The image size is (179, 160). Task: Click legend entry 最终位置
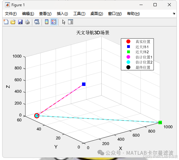click(x=143, y=67)
